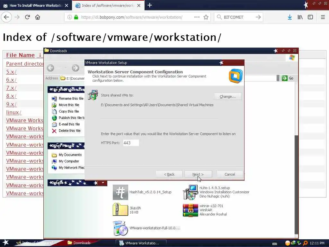Open My Computer in Other Places
Viewport: 329px width, 247px height.
(69, 161)
